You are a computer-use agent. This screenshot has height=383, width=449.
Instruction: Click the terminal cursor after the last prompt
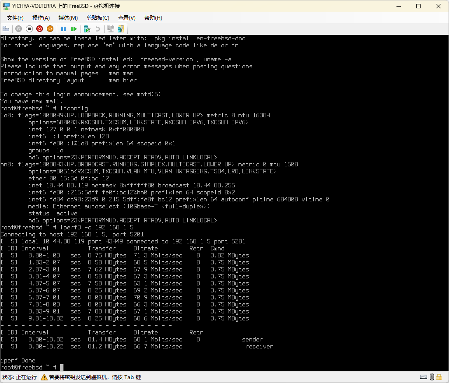click(x=62, y=367)
